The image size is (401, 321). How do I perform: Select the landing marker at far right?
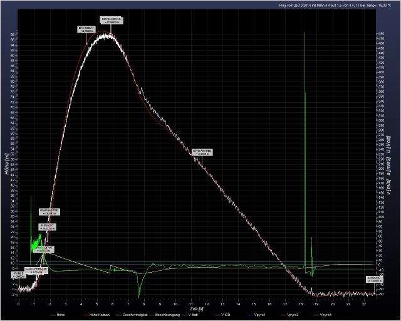373,280
